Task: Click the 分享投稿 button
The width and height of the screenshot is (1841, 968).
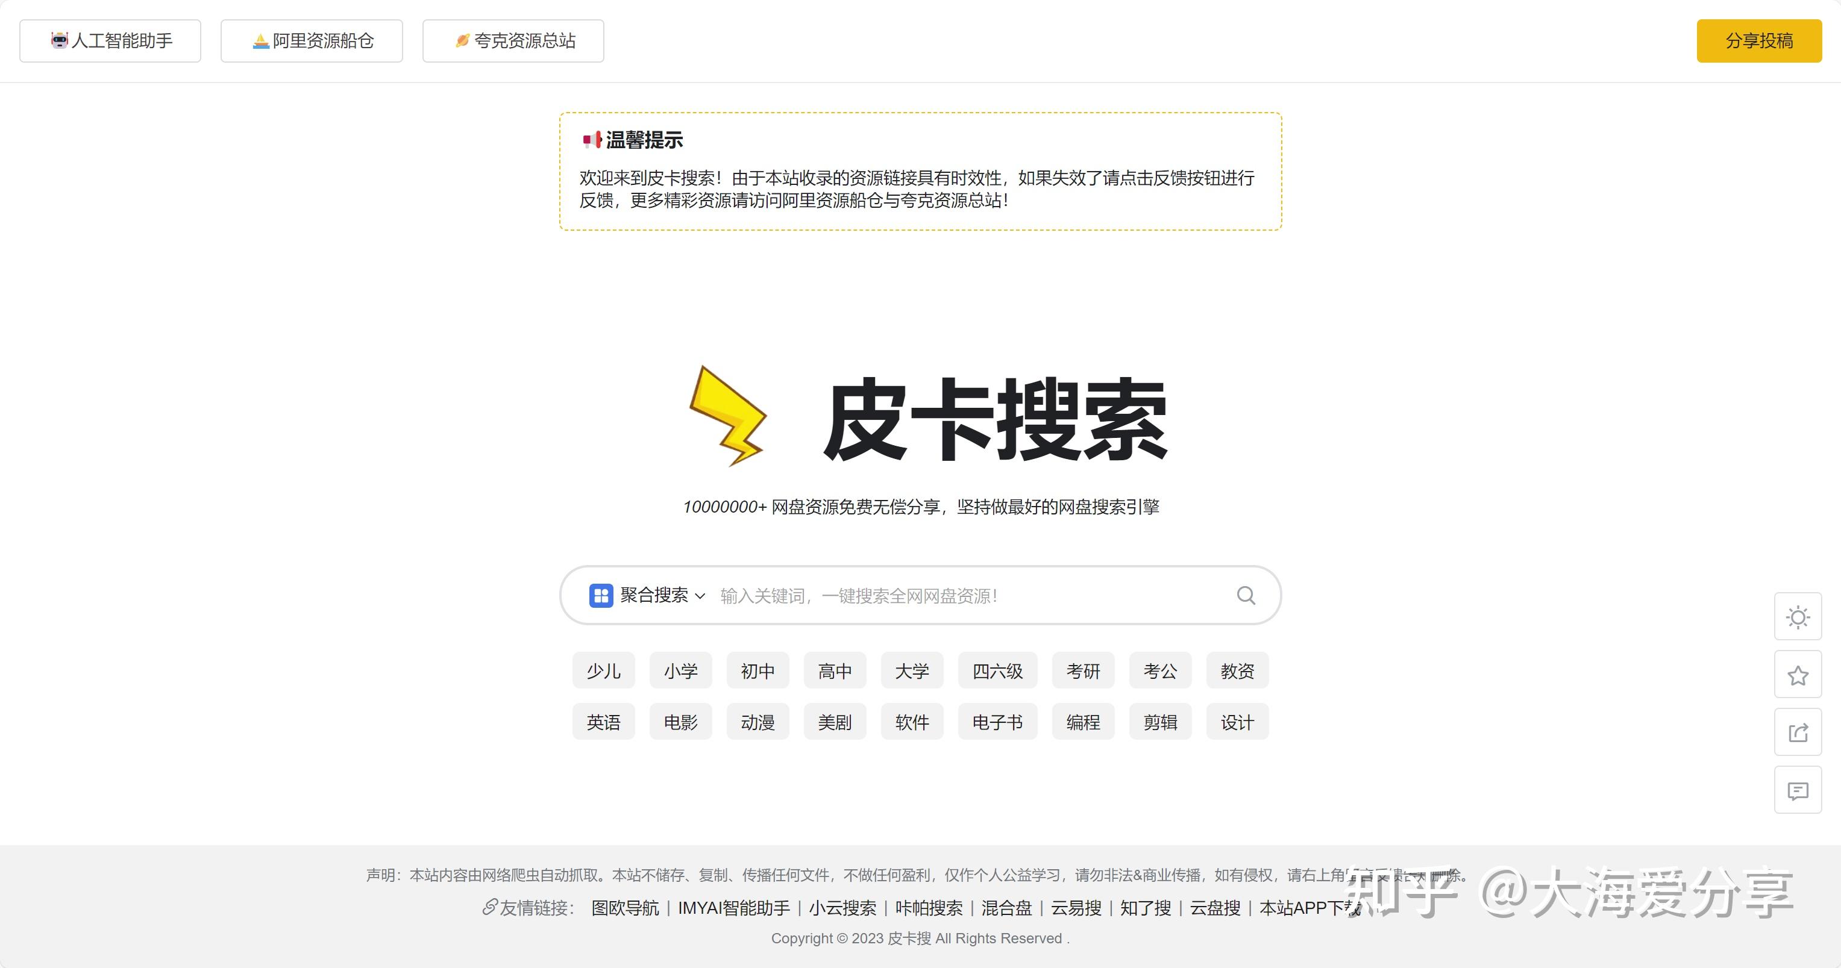Action: click(1759, 41)
